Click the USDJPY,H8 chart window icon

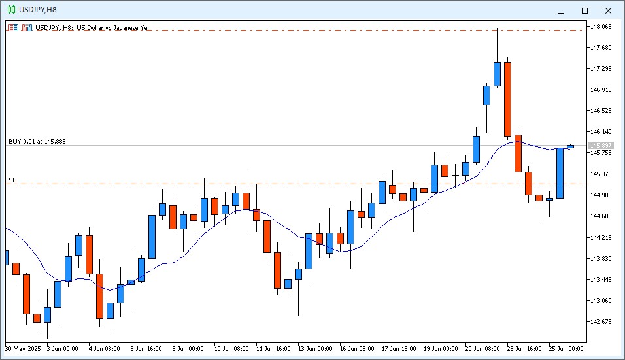(11, 10)
